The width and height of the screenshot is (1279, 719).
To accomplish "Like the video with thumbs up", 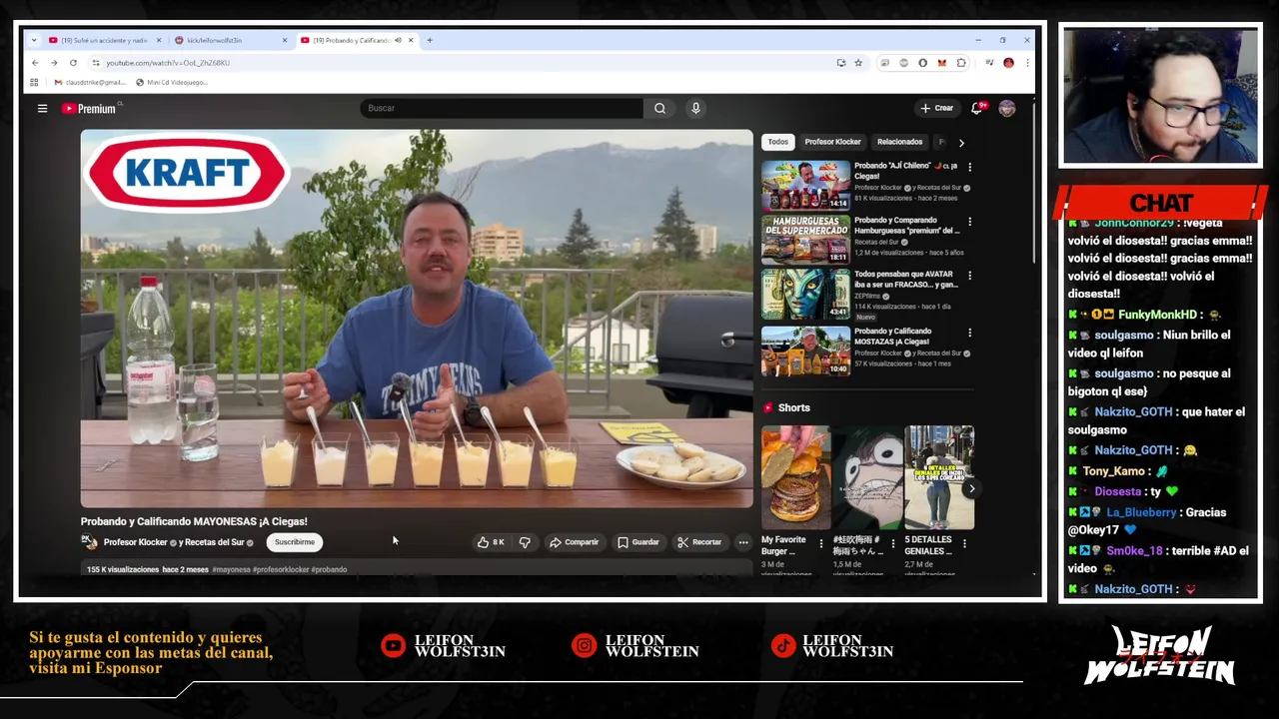I will click(491, 542).
